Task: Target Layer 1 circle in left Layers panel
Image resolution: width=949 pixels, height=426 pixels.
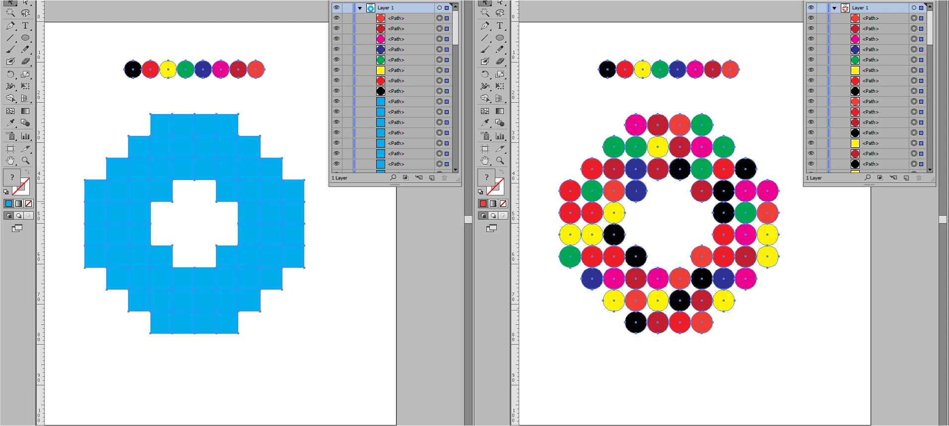Action: (x=439, y=7)
